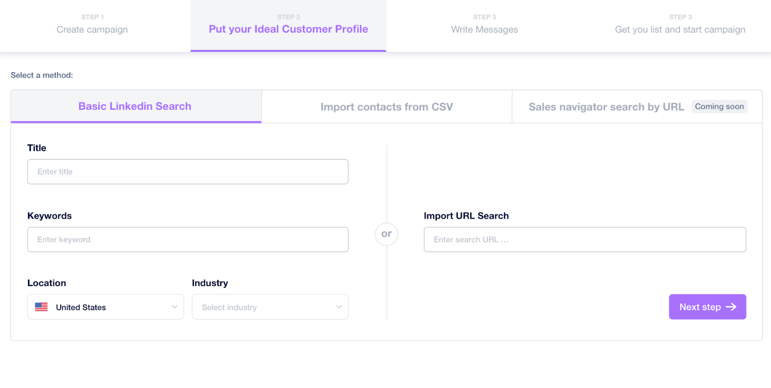
Task: Click into the Enter keyword field
Action: point(188,240)
